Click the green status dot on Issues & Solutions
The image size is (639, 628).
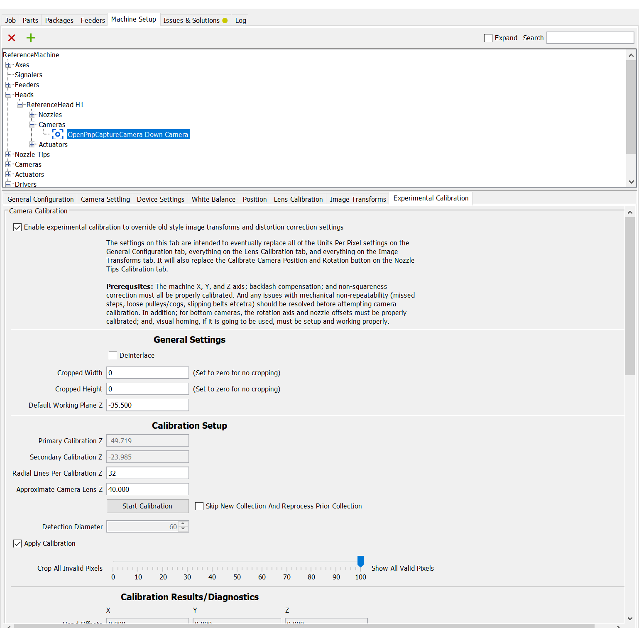225,20
